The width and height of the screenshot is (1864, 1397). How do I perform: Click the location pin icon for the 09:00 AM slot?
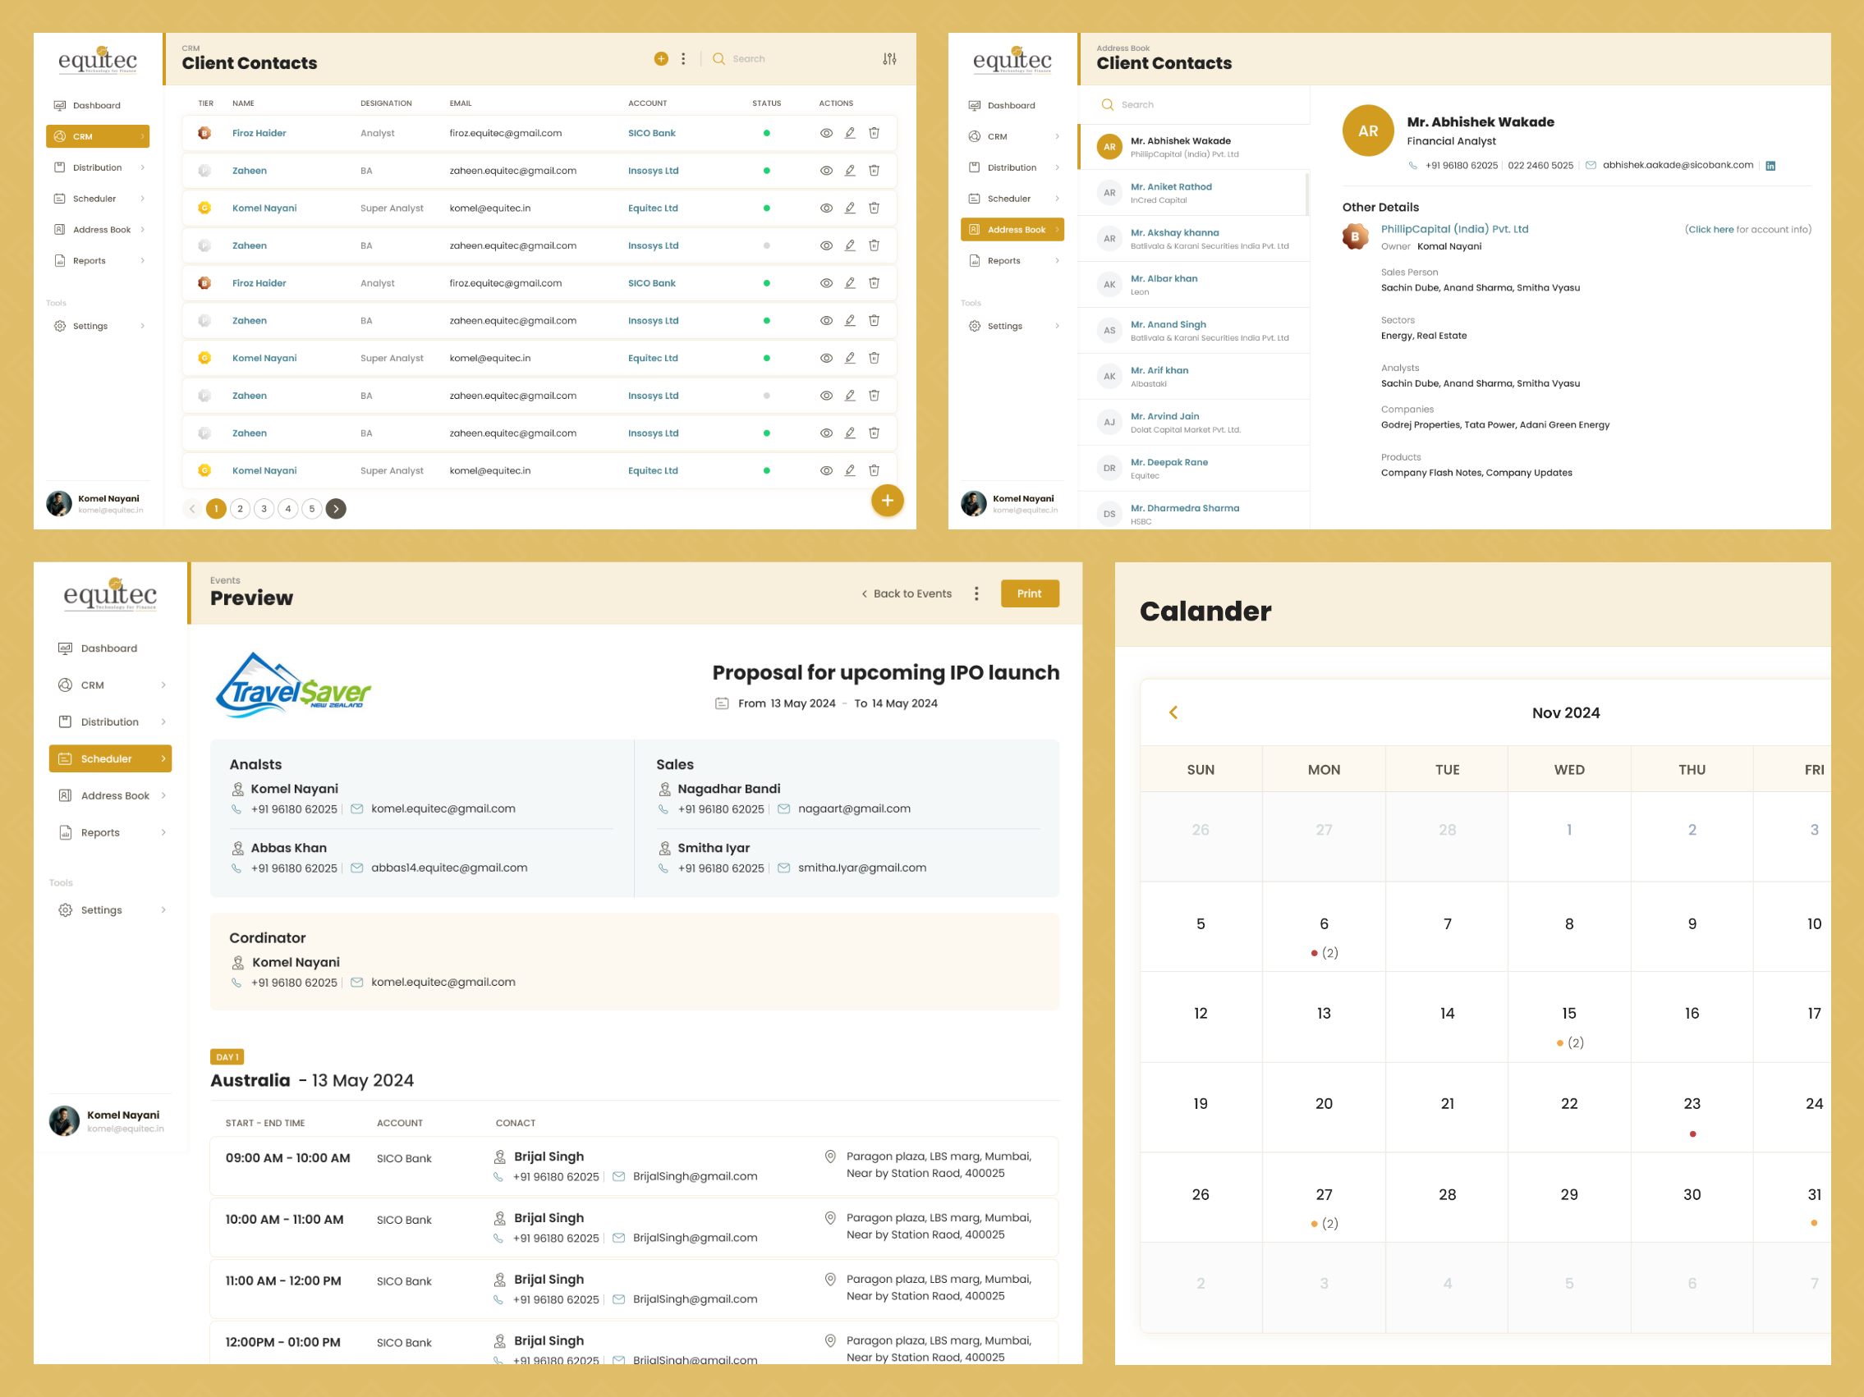pos(830,1157)
